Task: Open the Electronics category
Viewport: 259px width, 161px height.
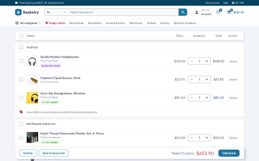Action: [136, 23]
